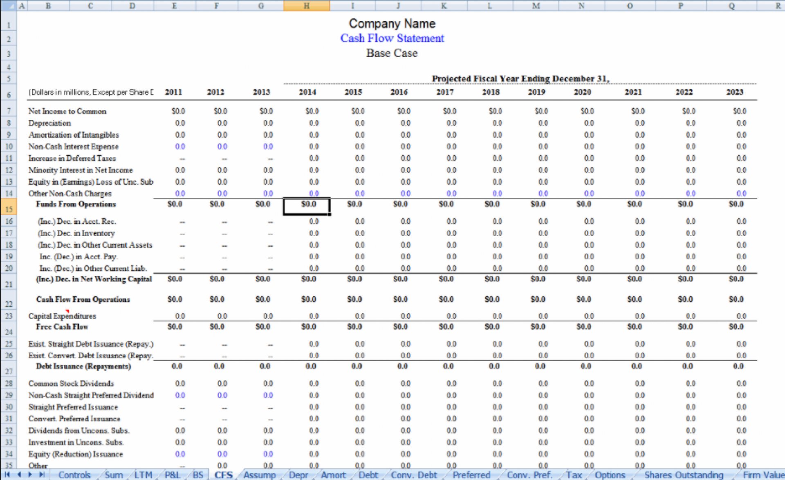Select the 2014 year column label
The width and height of the screenshot is (785, 480).
(x=307, y=92)
